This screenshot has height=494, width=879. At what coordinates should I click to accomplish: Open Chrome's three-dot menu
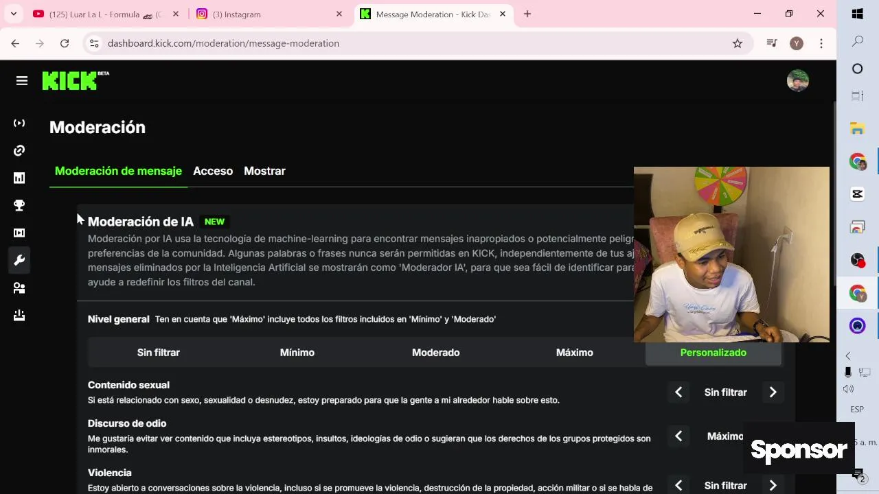point(821,43)
